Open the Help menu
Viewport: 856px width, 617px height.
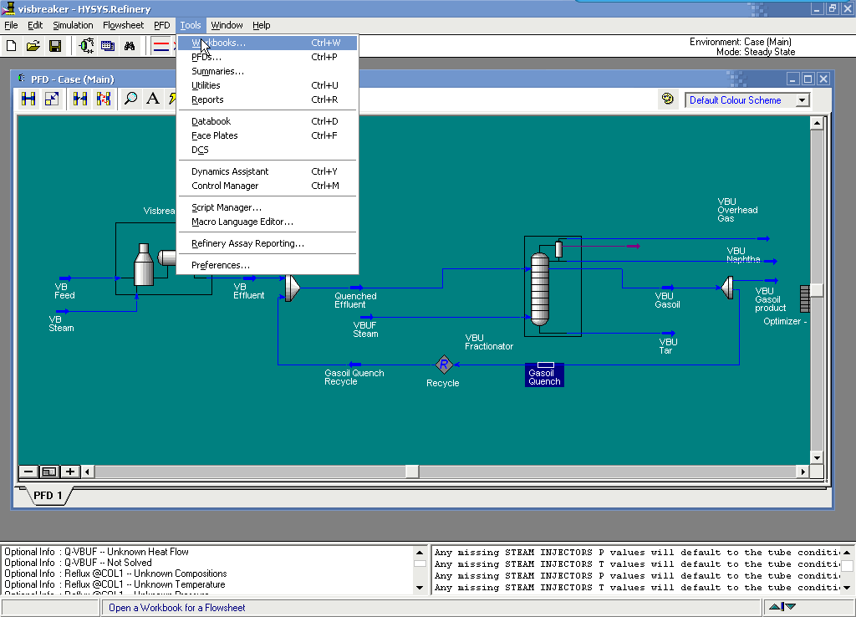pos(261,25)
